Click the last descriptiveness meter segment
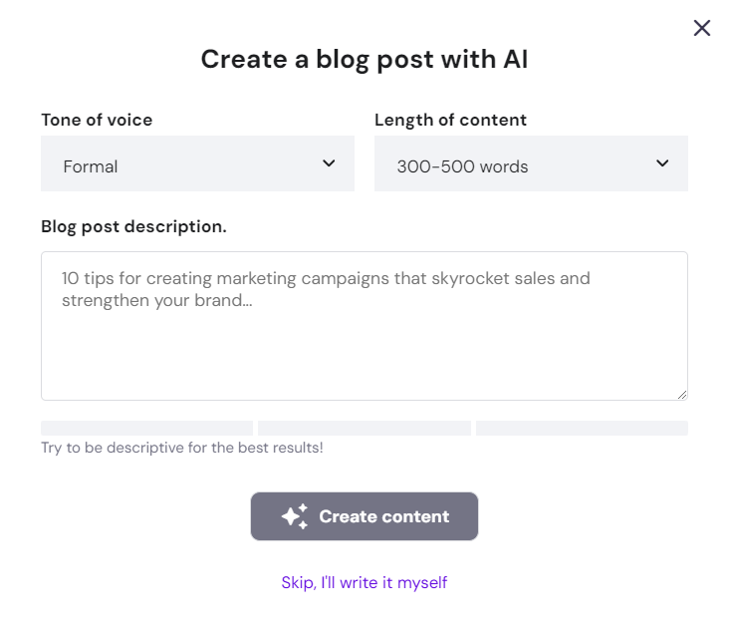Screen dimensions: 733x633 [x=582, y=429]
